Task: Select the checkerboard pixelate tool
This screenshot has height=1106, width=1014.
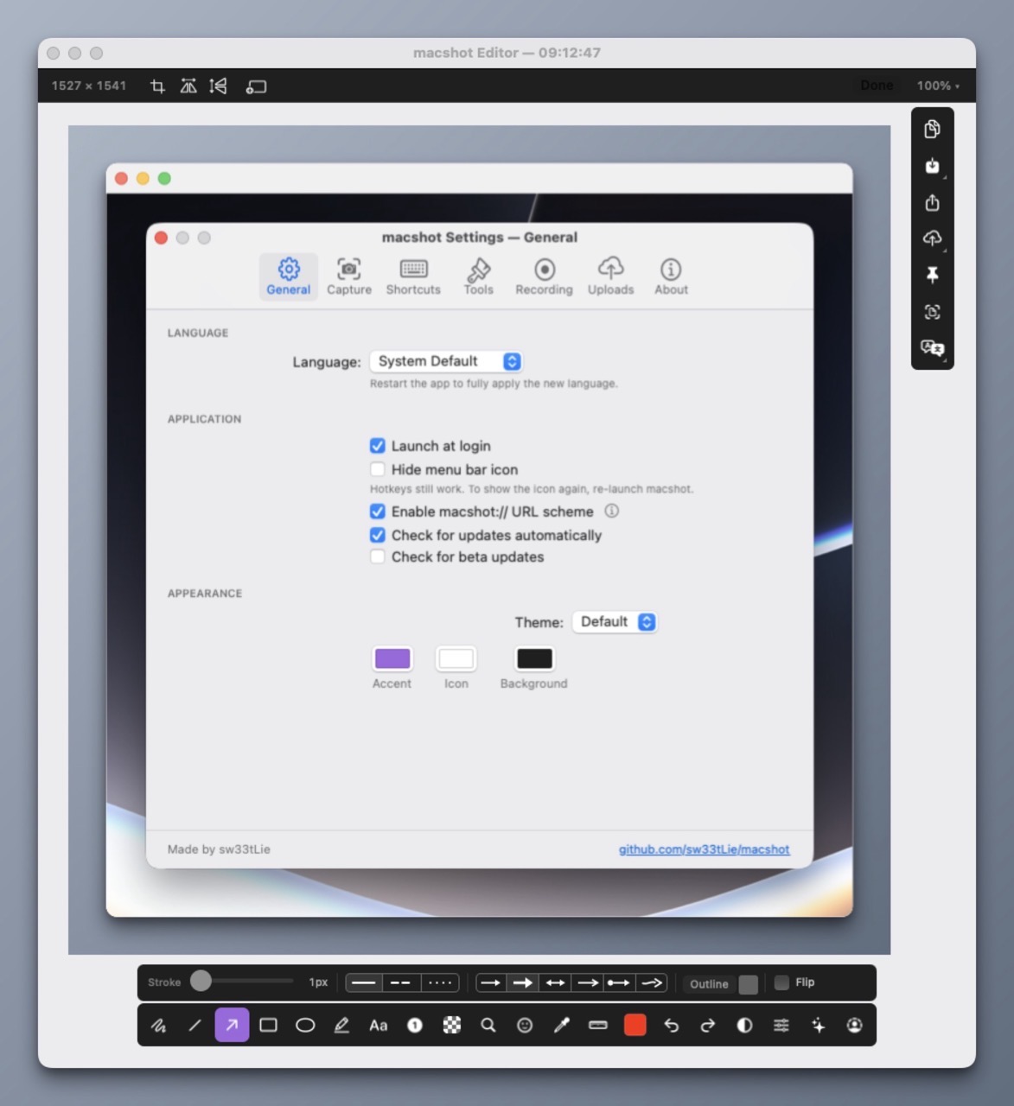Action: point(452,1026)
